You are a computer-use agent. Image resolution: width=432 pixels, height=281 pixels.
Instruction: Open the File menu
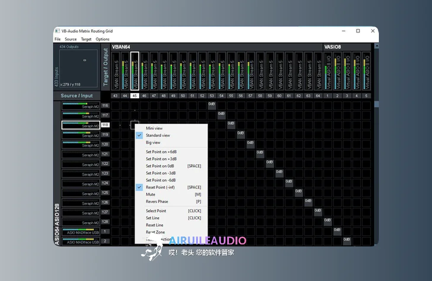coord(57,39)
